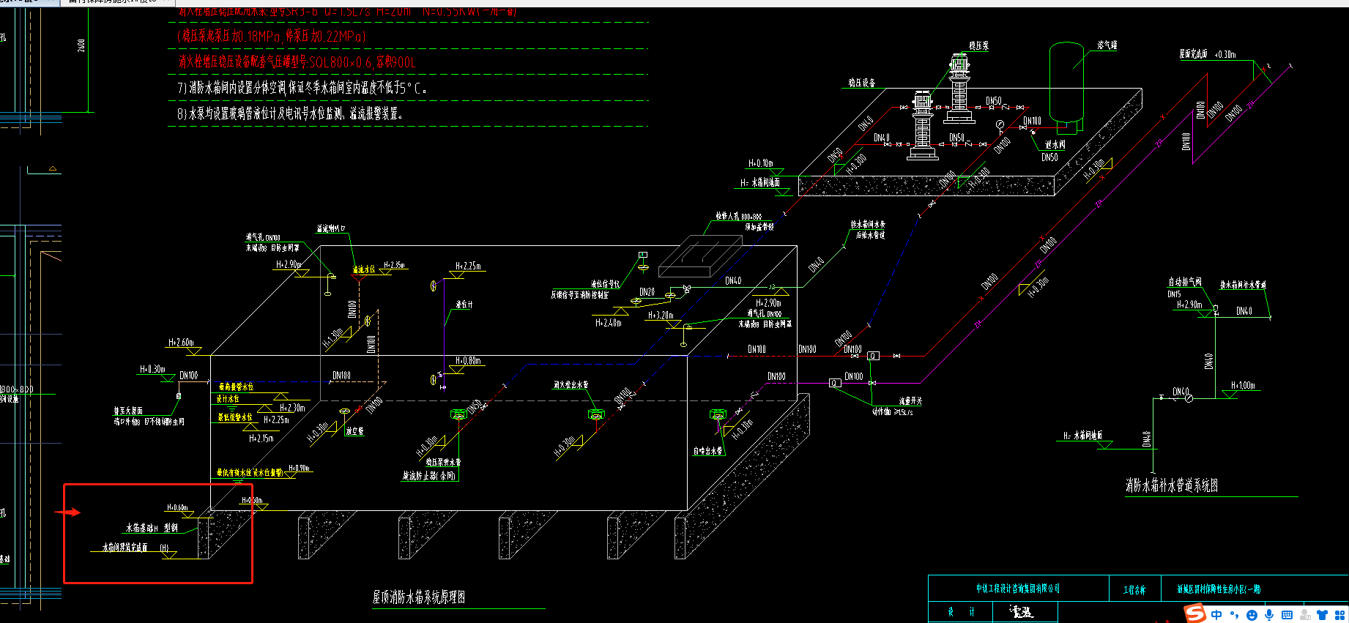This screenshot has height=623, width=1349.
Task: Open the four-square toolbox icon
Action: [x=1340, y=615]
